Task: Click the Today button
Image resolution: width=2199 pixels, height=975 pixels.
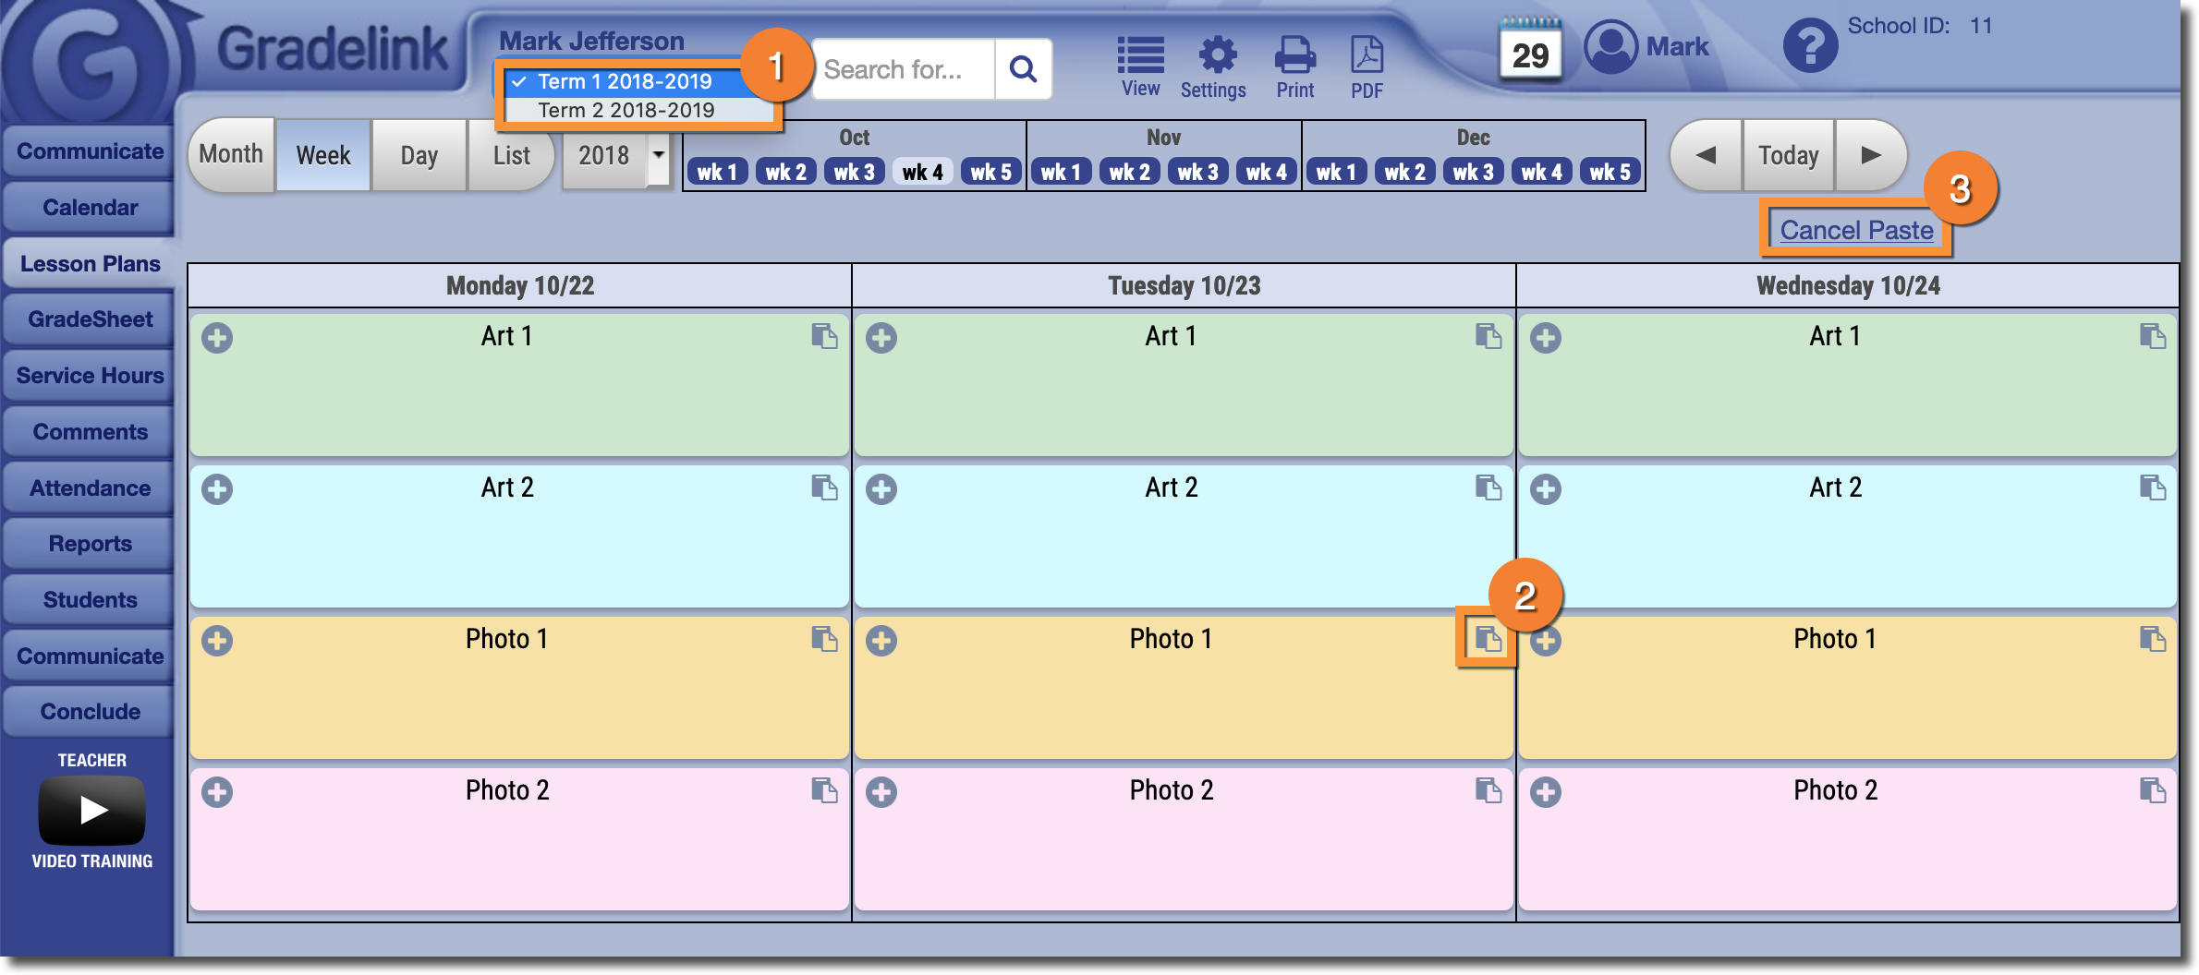Action: 1787,154
